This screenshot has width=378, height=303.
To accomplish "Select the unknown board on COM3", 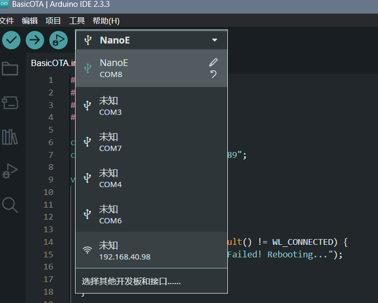I will [152, 105].
